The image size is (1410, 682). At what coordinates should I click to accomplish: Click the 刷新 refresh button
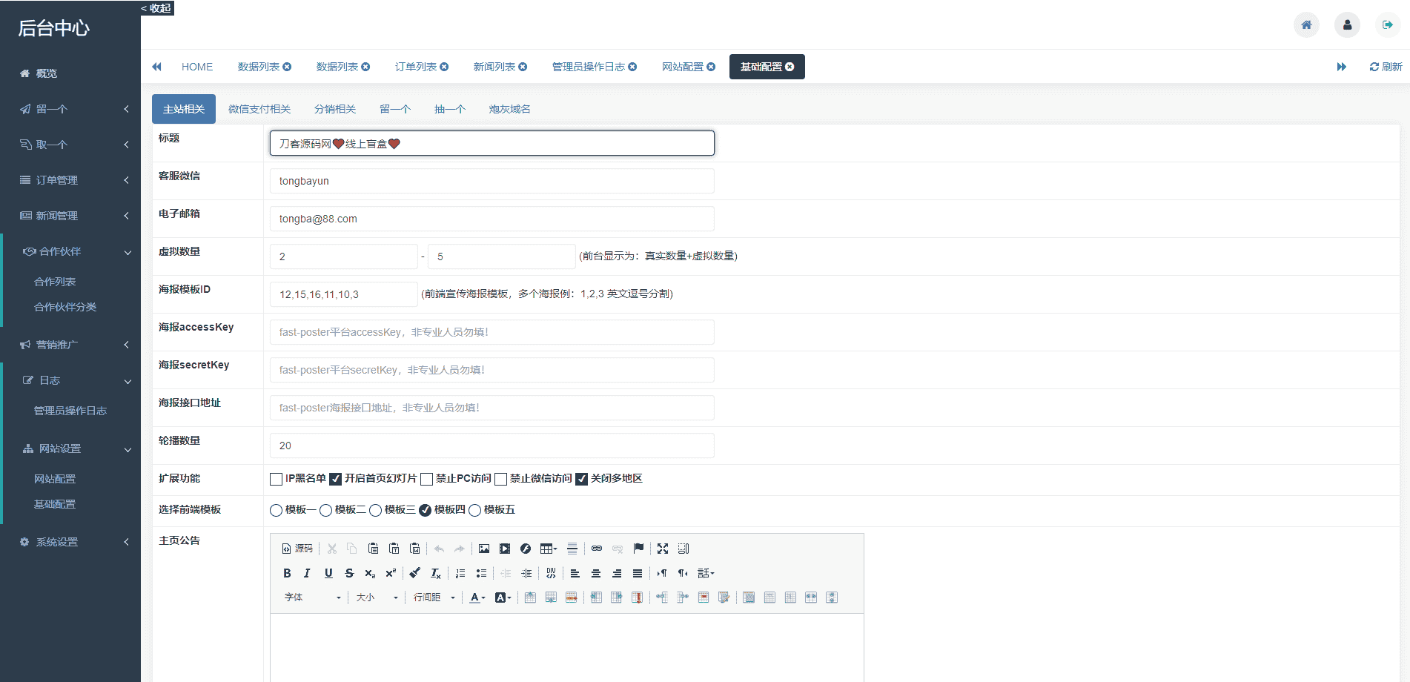(x=1386, y=67)
